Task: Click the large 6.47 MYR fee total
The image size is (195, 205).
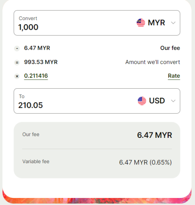Action: (x=154, y=135)
